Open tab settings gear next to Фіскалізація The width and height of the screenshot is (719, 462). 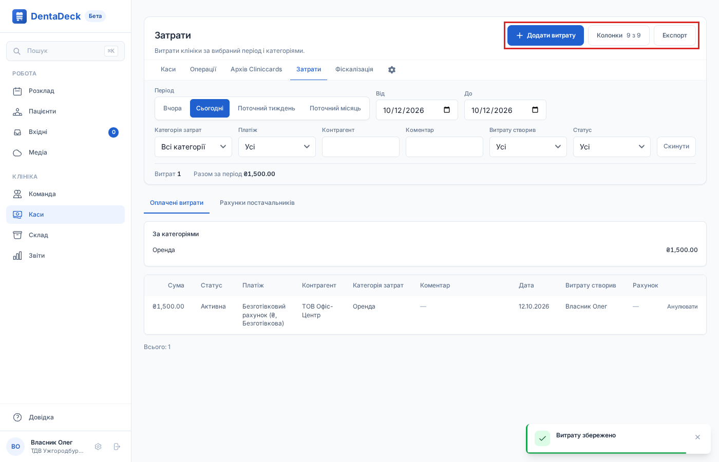tap(392, 70)
